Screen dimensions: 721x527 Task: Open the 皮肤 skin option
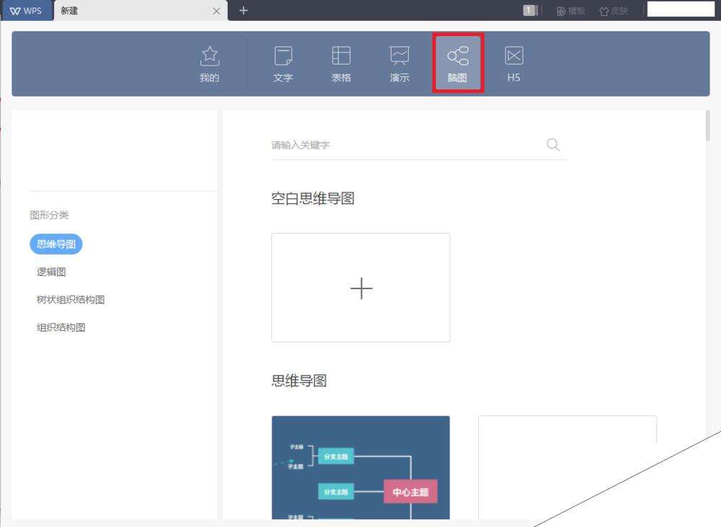point(614,11)
